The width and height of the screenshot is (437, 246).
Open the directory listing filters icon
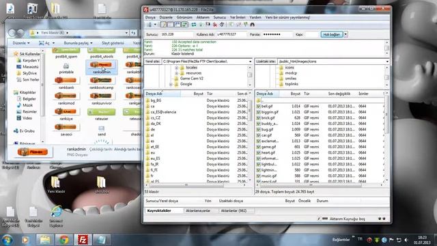coord(231,25)
